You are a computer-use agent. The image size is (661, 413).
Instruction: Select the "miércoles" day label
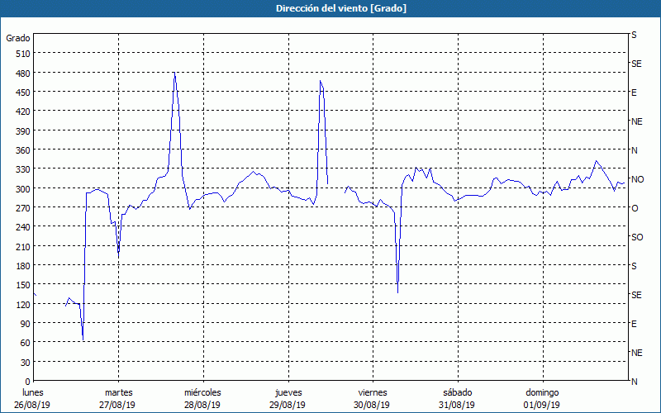click(x=202, y=392)
